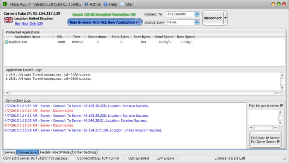Viewport: 289px width, 163px height.
Task: Click the game server IP list scroll-right arrow
Action: (275, 127)
